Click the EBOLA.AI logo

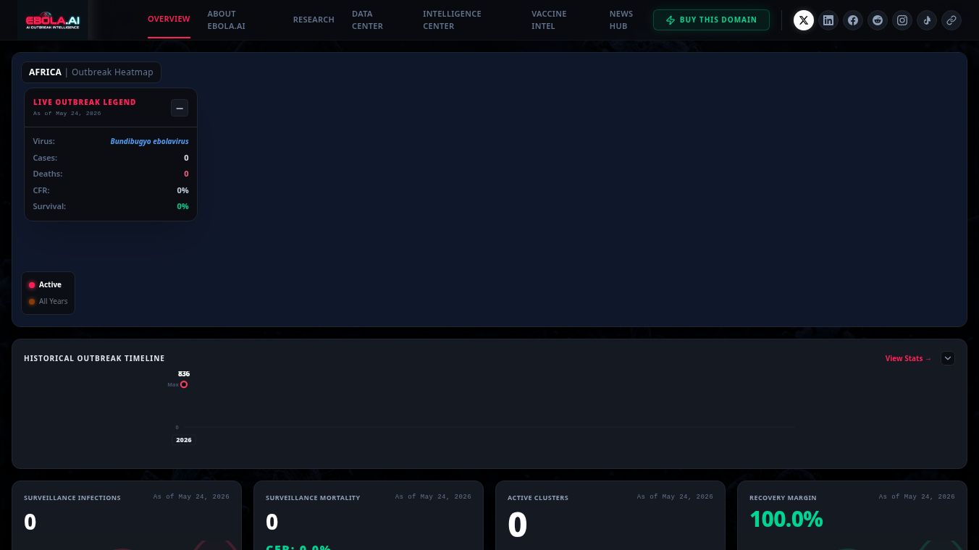[x=53, y=21]
